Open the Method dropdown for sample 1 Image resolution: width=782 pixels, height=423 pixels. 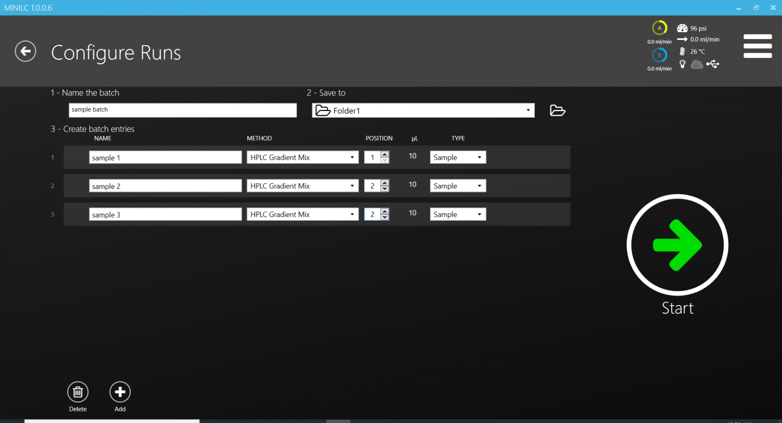tap(352, 157)
